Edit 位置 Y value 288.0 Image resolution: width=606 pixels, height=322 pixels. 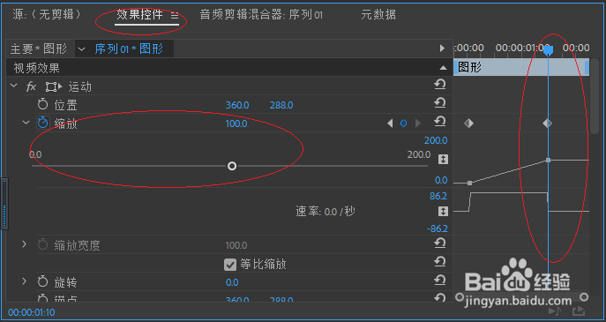coord(281,105)
